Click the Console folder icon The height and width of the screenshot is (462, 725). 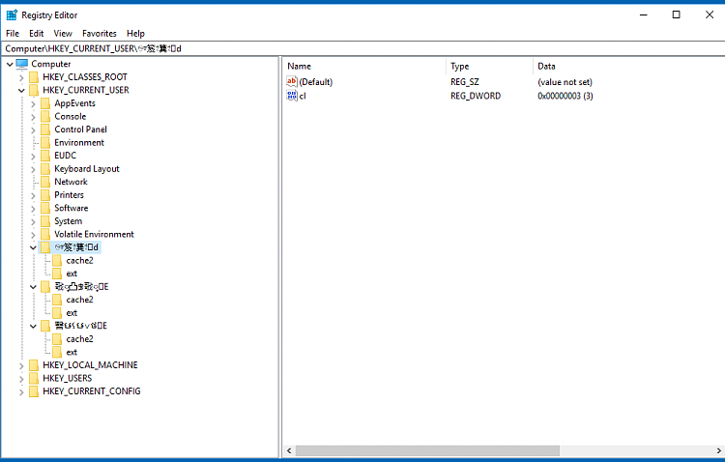tap(44, 116)
